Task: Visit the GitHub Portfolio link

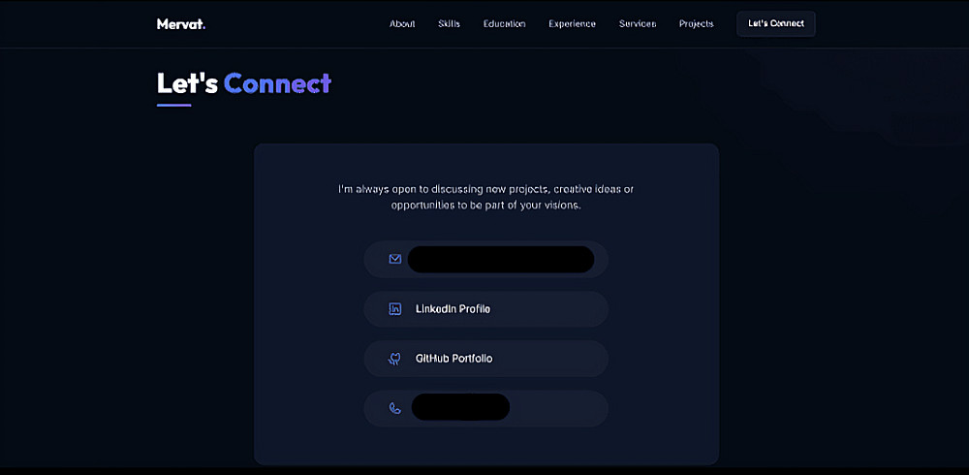Action: [453, 359]
